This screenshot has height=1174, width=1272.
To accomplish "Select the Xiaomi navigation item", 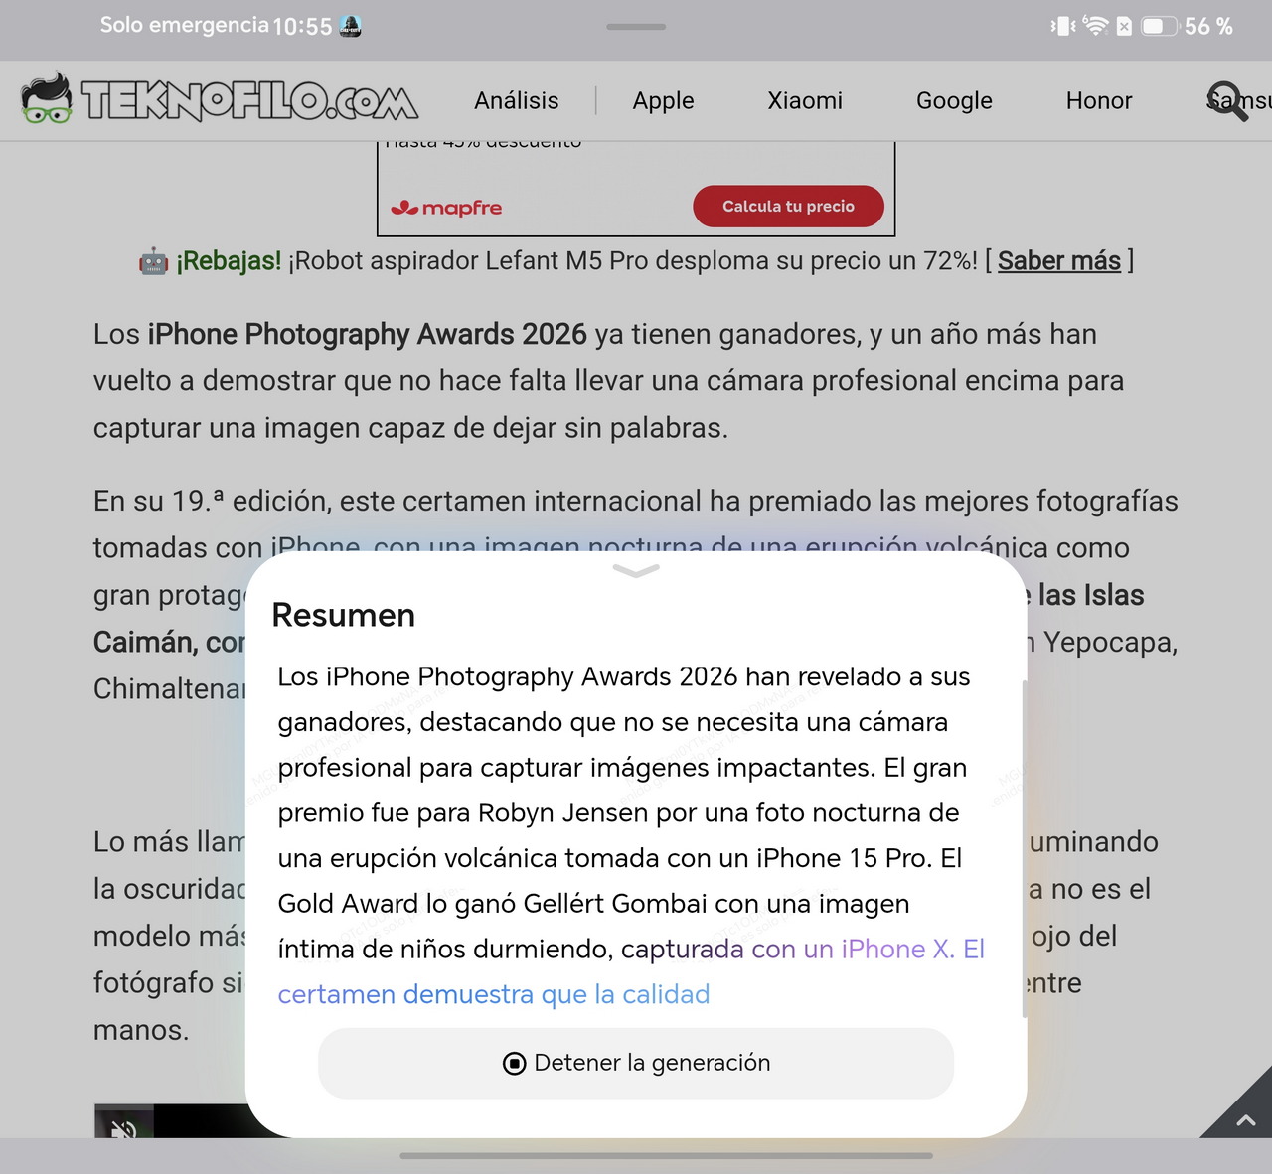I will [805, 100].
